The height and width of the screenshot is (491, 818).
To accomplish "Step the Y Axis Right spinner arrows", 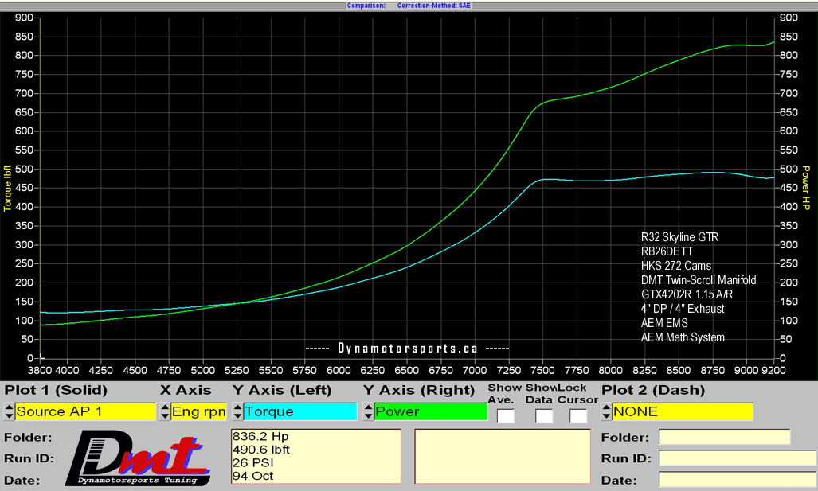I will click(x=368, y=411).
